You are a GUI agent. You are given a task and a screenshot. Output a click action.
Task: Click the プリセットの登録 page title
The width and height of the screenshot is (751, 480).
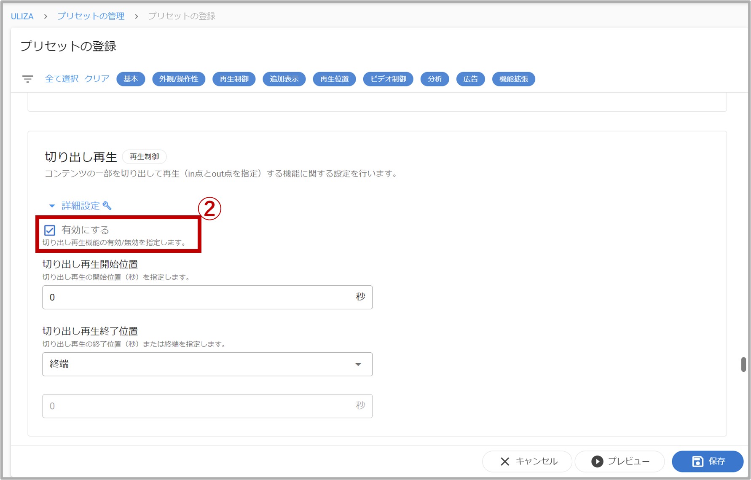68,46
